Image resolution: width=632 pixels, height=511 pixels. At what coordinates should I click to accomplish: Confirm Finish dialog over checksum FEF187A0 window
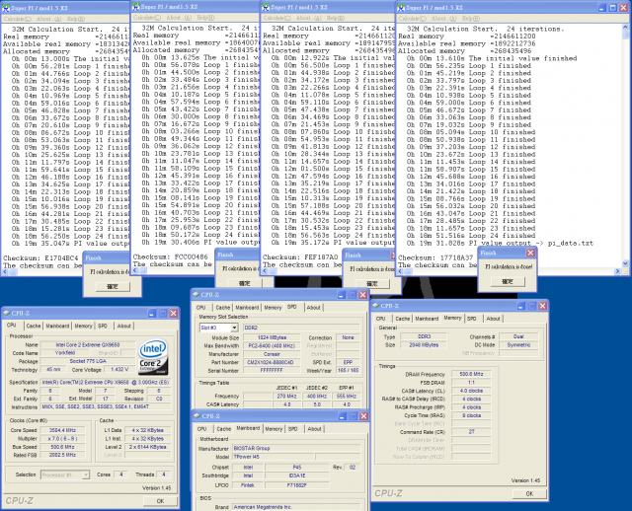(x=372, y=283)
